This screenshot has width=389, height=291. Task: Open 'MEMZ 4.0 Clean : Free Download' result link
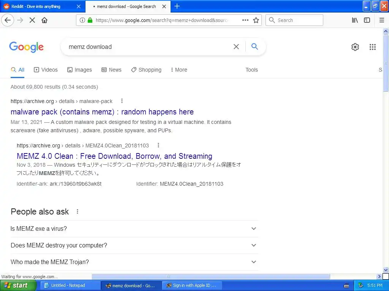pos(114,156)
